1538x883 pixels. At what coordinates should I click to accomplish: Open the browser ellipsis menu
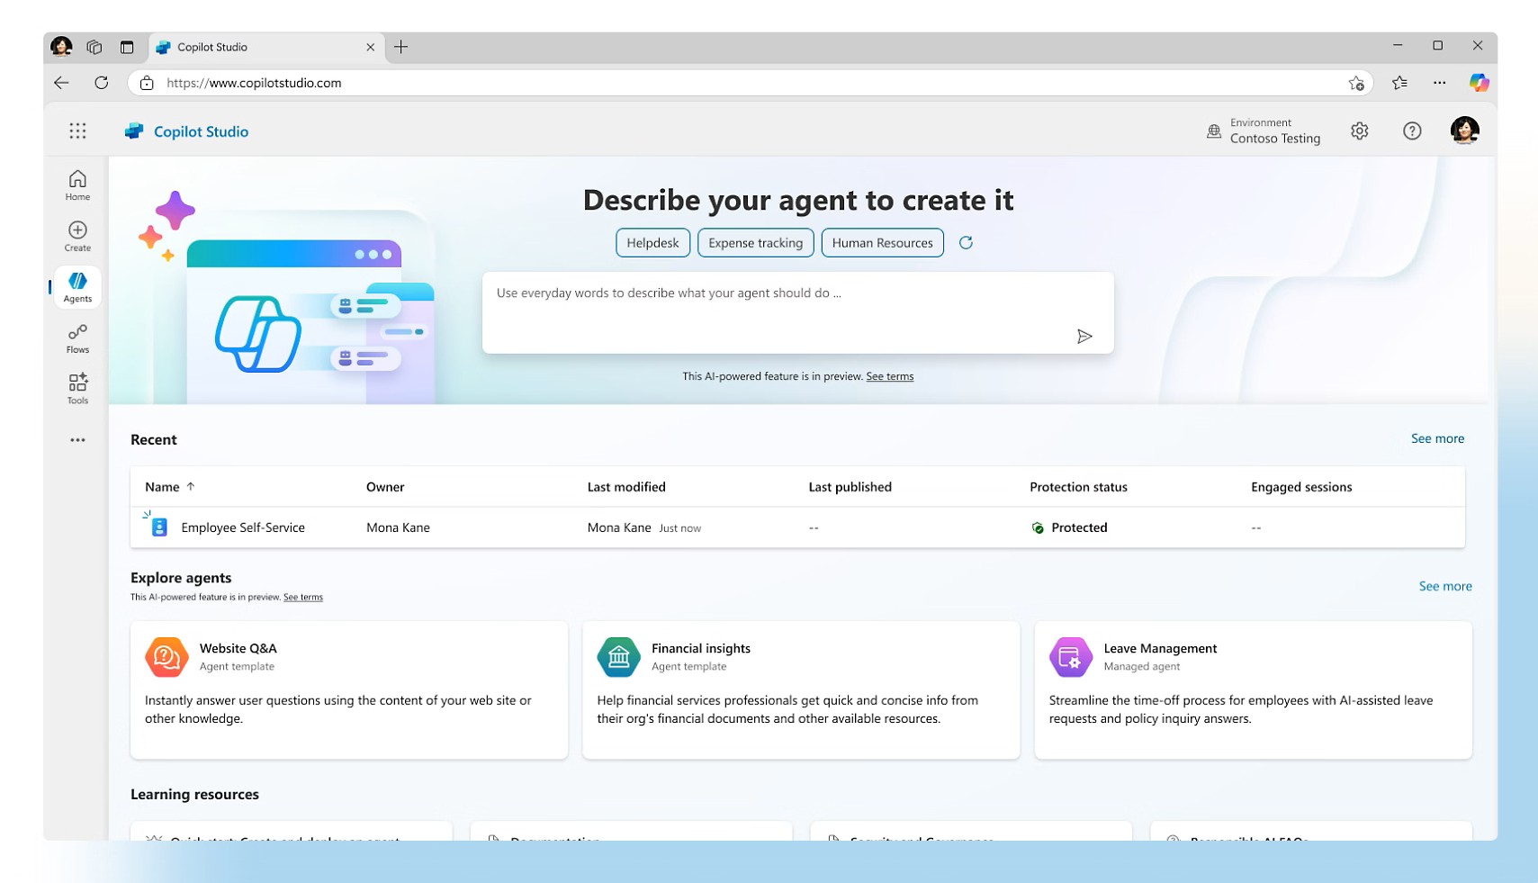click(x=1439, y=82)
